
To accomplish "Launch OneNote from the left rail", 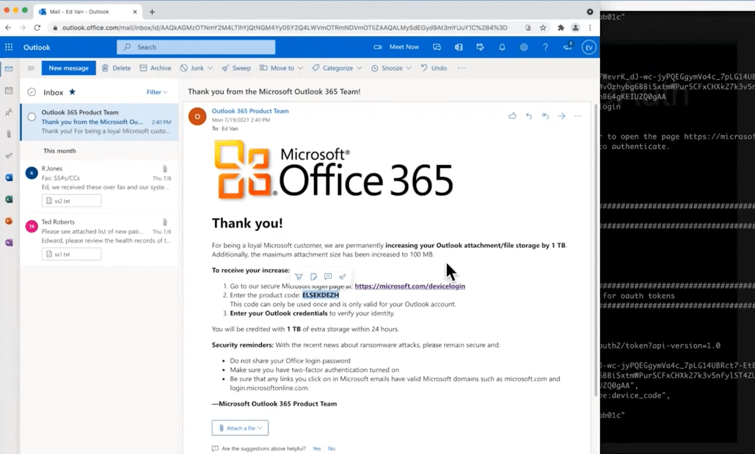I will point(9,243).
